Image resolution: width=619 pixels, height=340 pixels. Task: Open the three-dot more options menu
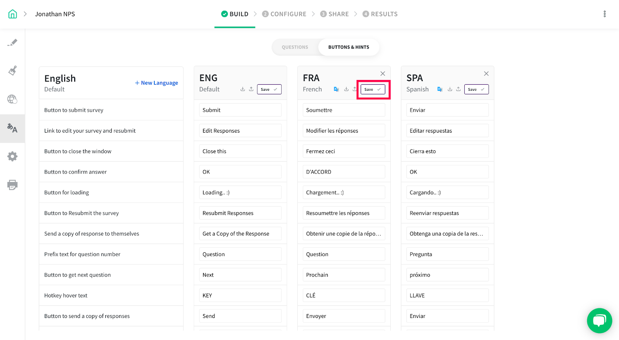(x=605, y=14)
